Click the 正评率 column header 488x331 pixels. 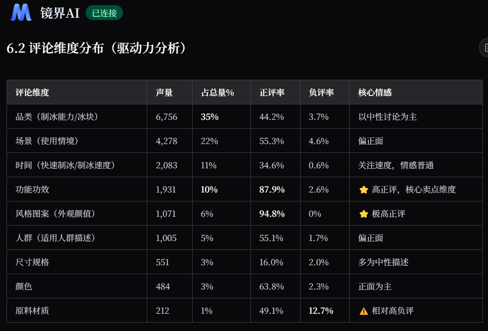click(272, 92)
